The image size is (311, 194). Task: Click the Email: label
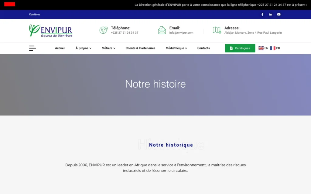coord(175,28)
